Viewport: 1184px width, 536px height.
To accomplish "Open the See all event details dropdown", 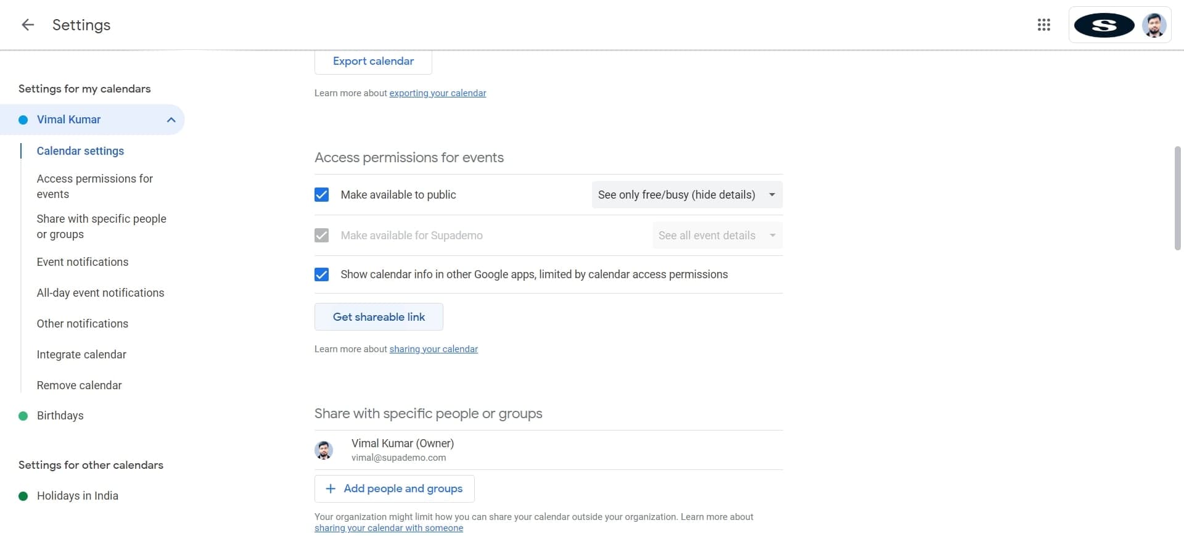I will (717, 236).
